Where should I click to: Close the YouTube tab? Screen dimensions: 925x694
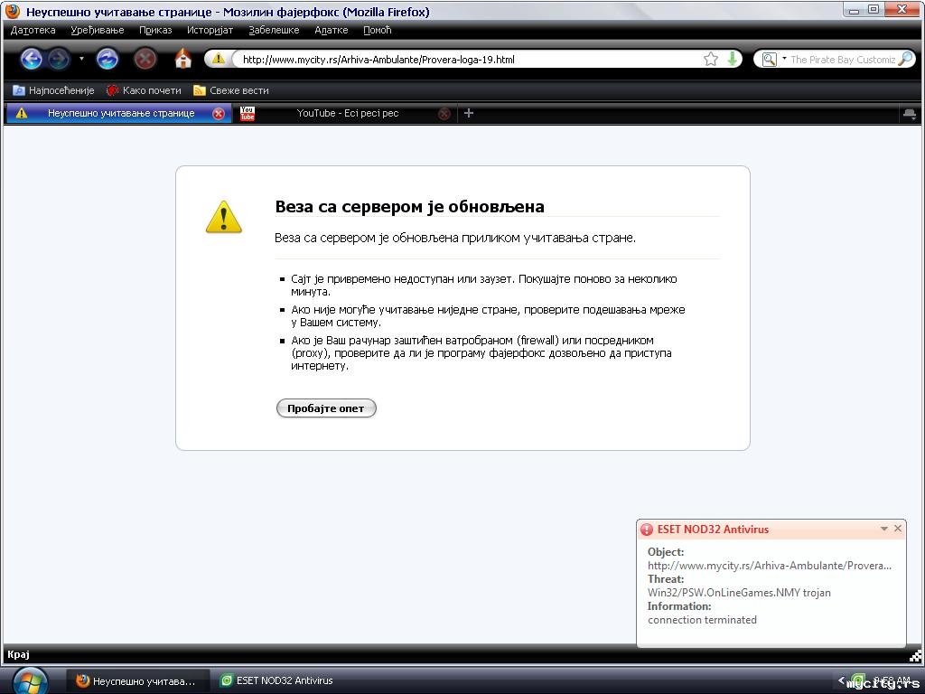tap(444, 114)
